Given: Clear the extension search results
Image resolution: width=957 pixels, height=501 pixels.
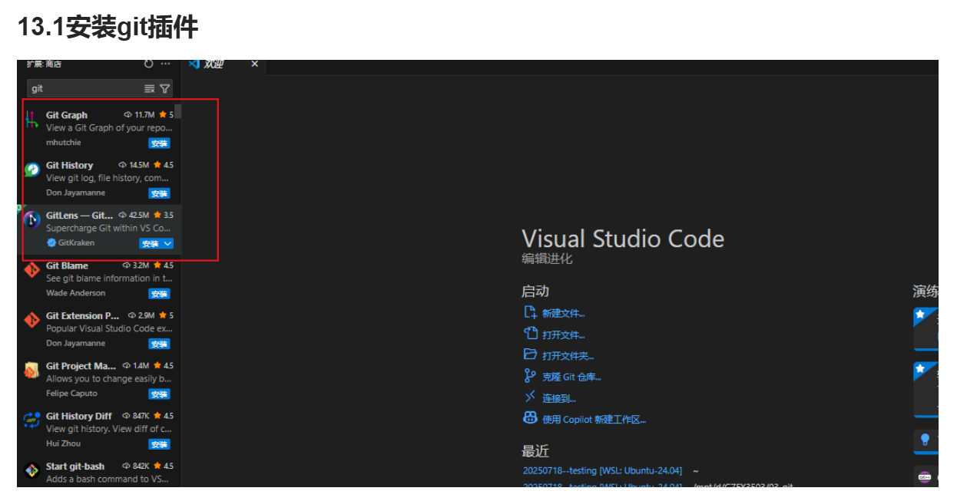Looking at the screenshot, I should [150, 89].
